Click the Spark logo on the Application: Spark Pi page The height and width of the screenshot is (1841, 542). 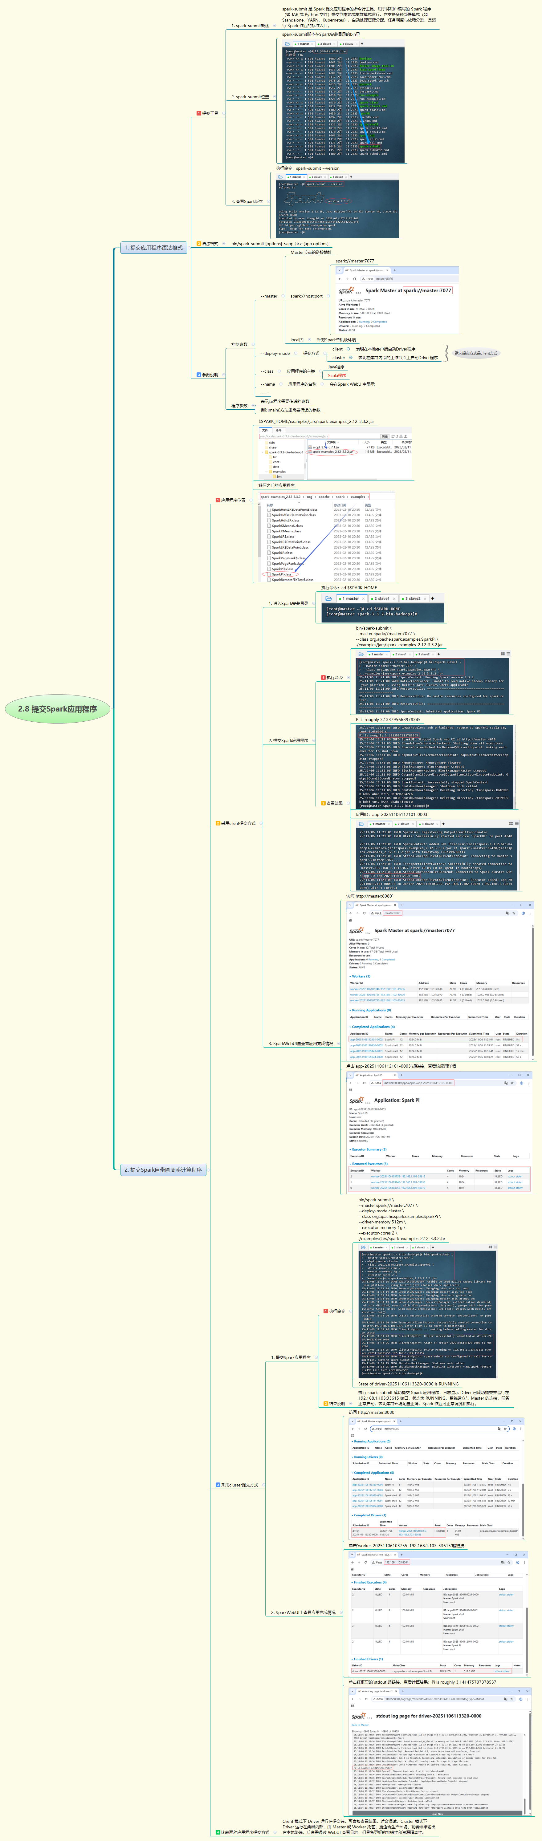pyautogui.click(x=356, y=1101)
